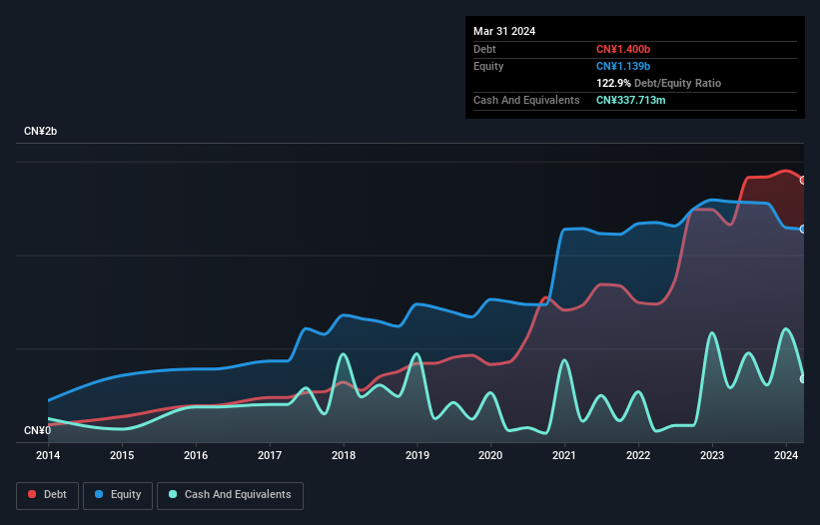Click the 2017 label on the x-axis
This screenshot has width=820, height=525.
[x=270, y=456]
